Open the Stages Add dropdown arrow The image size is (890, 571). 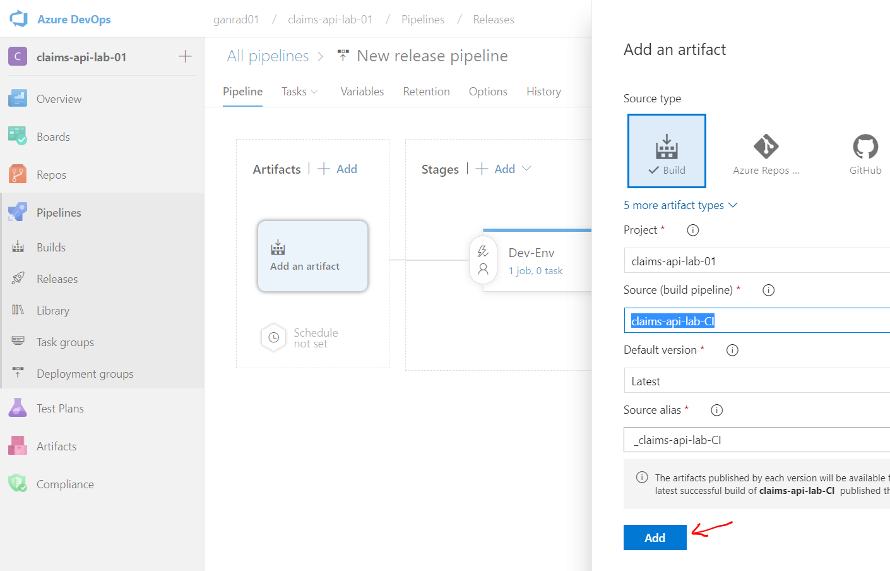pyautogui.click(x=526, y=169)
